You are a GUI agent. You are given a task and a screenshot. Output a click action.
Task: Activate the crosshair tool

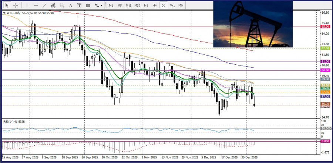(16, 6)
